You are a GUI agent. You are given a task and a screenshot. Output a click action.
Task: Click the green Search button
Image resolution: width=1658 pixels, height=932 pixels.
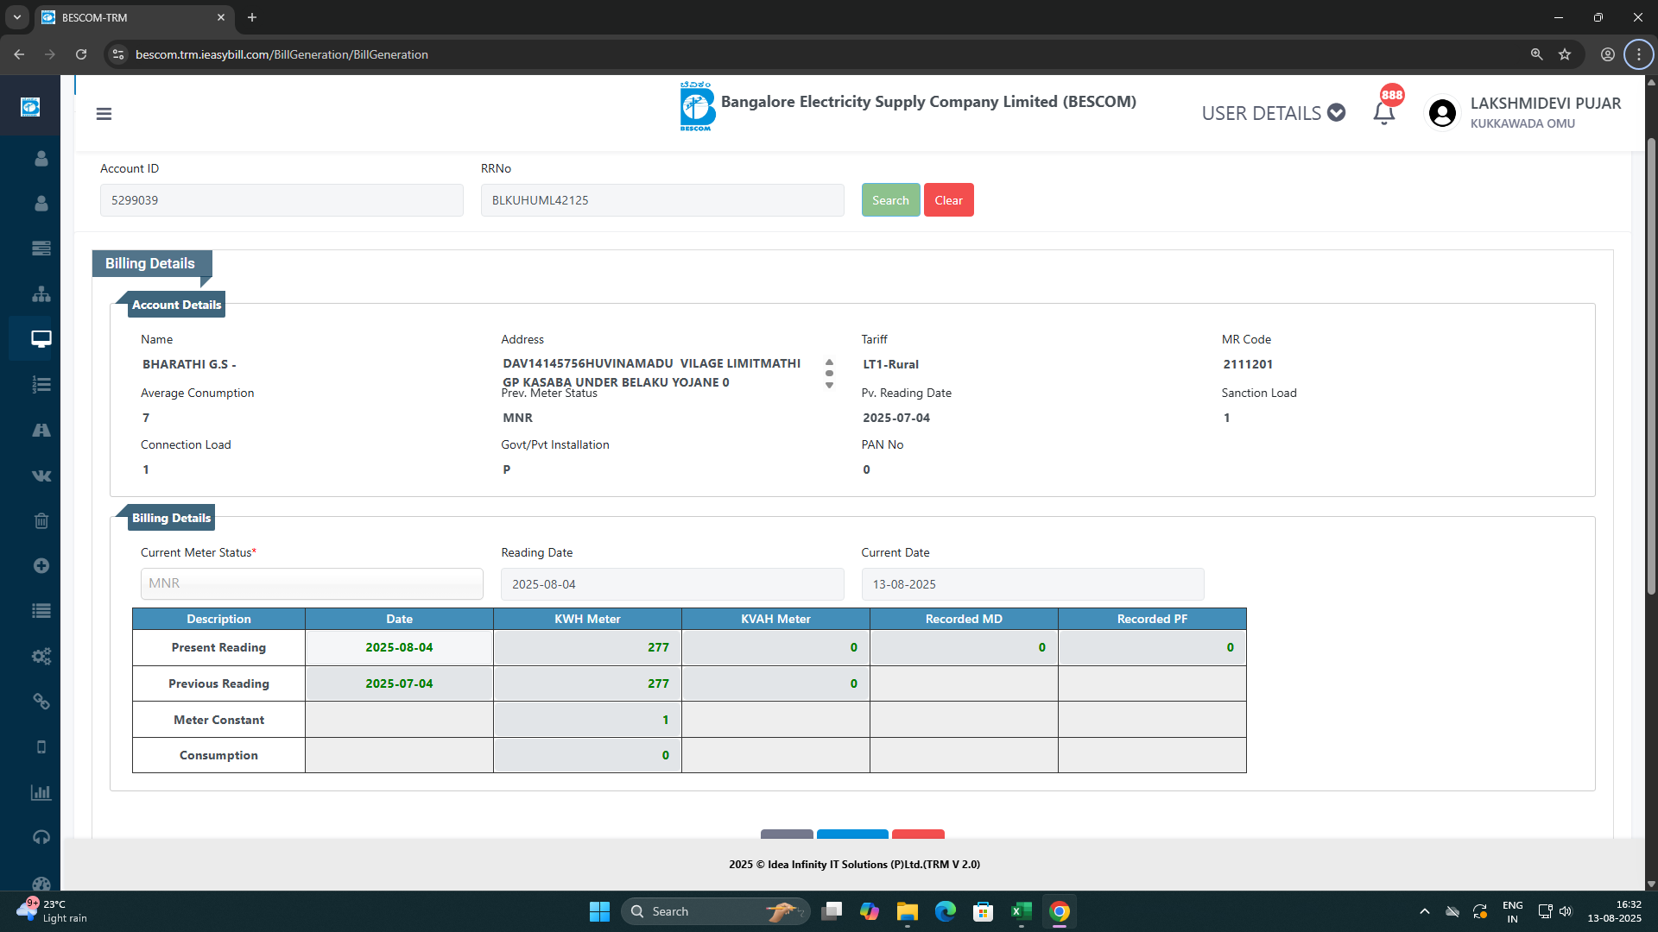pos(890,200)
